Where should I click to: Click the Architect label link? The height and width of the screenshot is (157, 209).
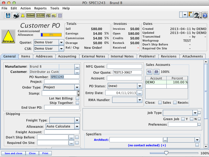101,140
